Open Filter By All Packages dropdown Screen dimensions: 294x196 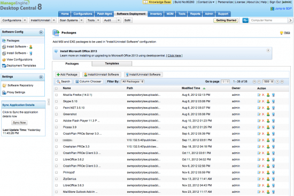[x=133, y=81]
